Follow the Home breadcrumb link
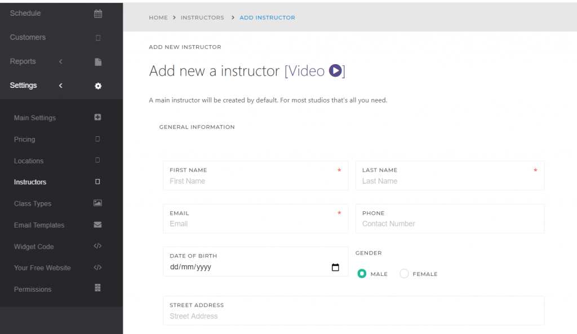Viewport: 577px width, 334px height. pos(158,17)
